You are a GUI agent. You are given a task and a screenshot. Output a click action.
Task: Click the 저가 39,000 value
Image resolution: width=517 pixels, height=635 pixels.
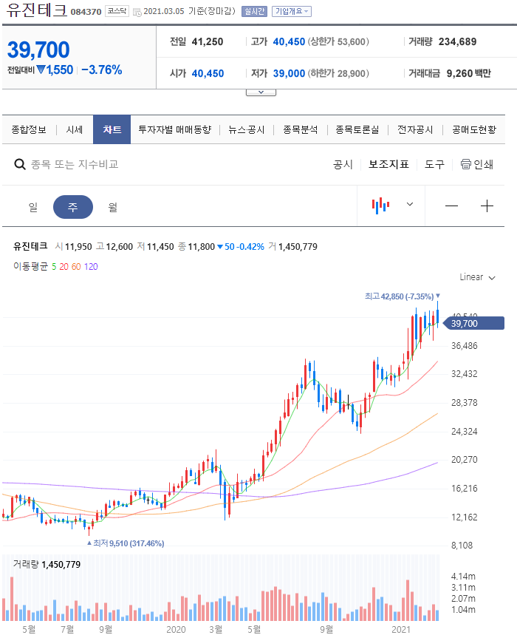click(x=289, y=73)
